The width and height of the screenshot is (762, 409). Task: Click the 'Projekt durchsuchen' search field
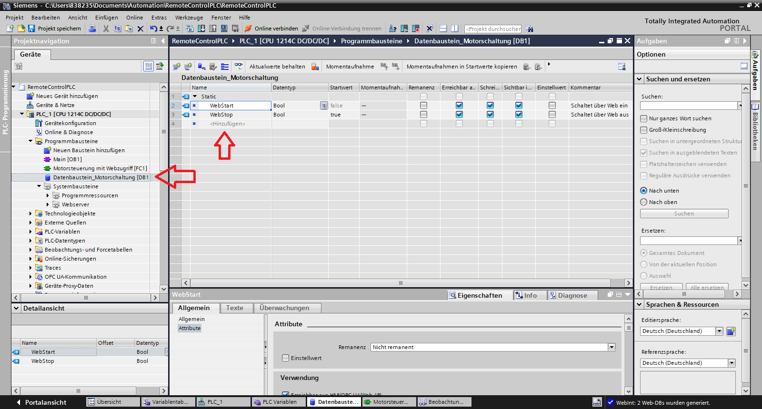click(x=493, y=29)
